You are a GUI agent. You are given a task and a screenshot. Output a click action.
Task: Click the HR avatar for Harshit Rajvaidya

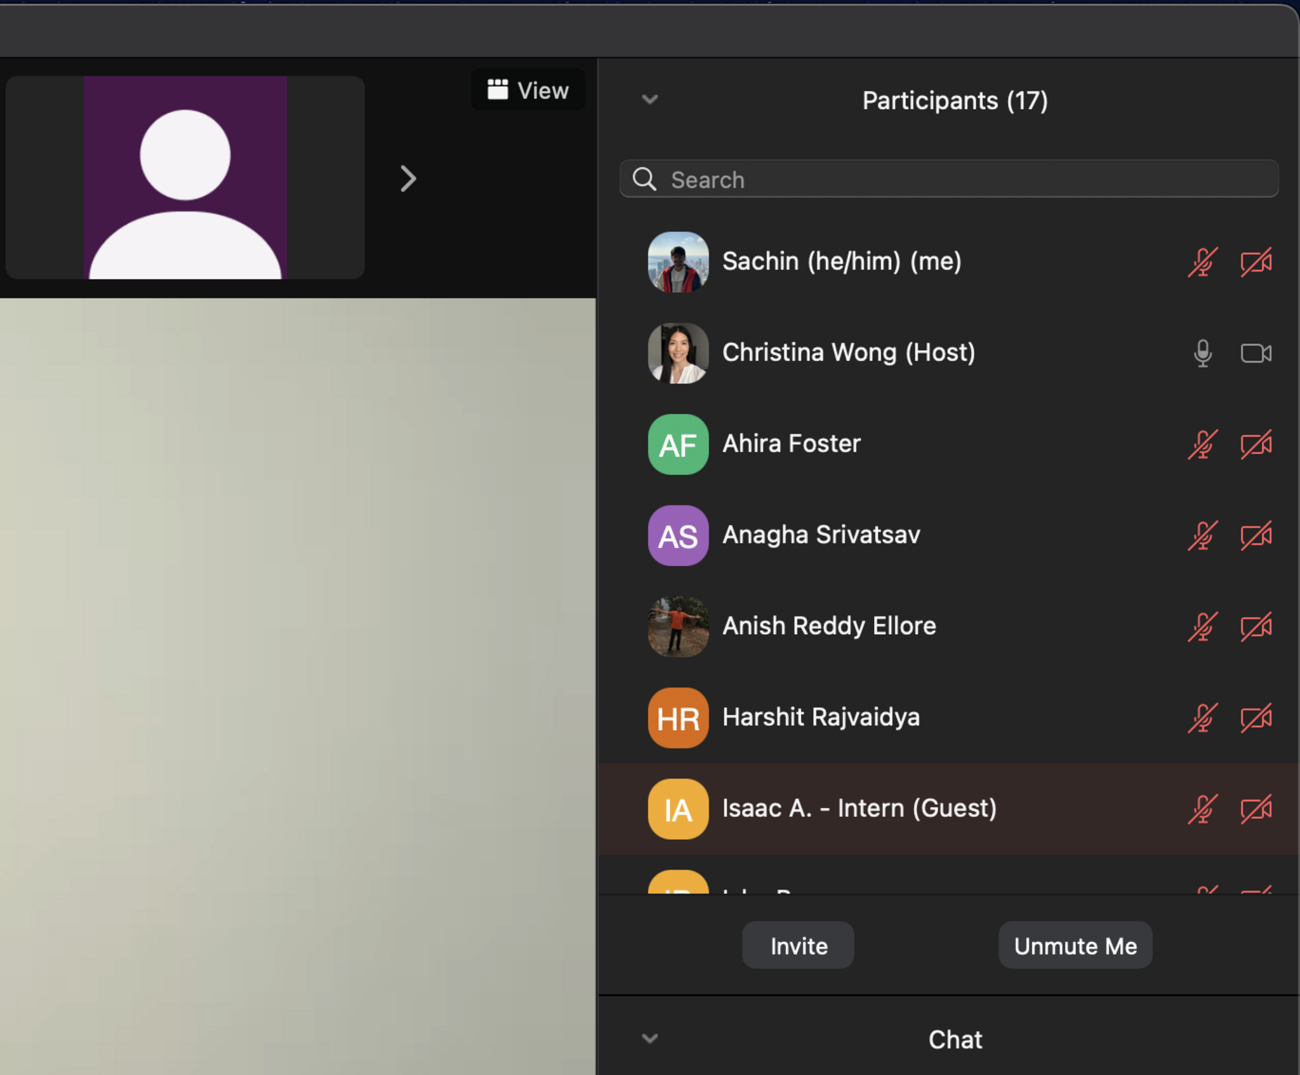point(678,718)
